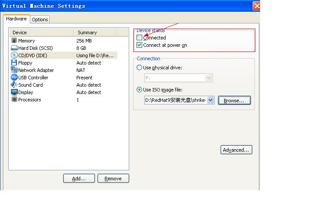Click Floppy's Auto detect summary
The height and width of the screenshot is (205, 316).
89,63
